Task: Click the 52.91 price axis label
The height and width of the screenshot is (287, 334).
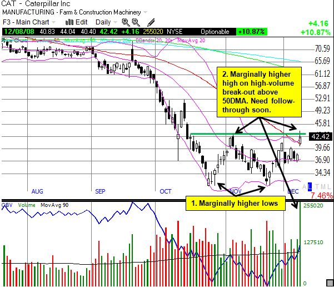Action: (322, 98)
